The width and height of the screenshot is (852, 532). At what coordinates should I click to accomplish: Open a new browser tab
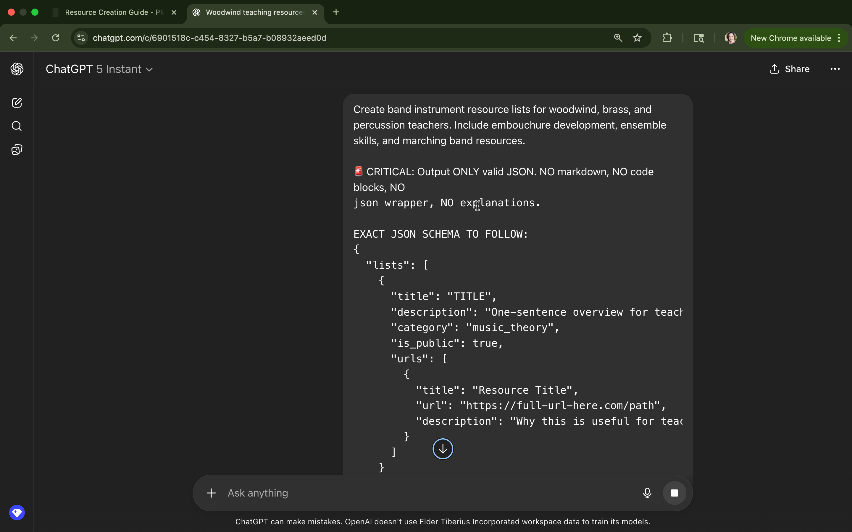tap(336, 12)
